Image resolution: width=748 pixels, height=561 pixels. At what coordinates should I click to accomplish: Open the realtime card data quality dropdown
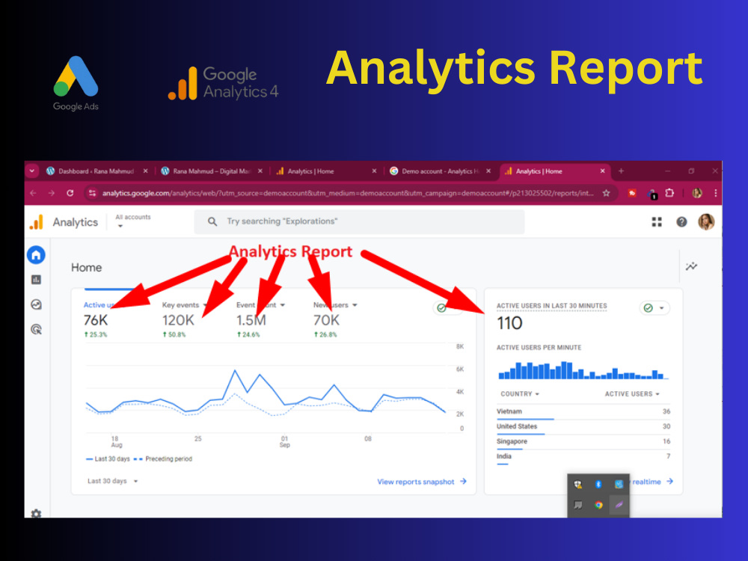point(654,307)
